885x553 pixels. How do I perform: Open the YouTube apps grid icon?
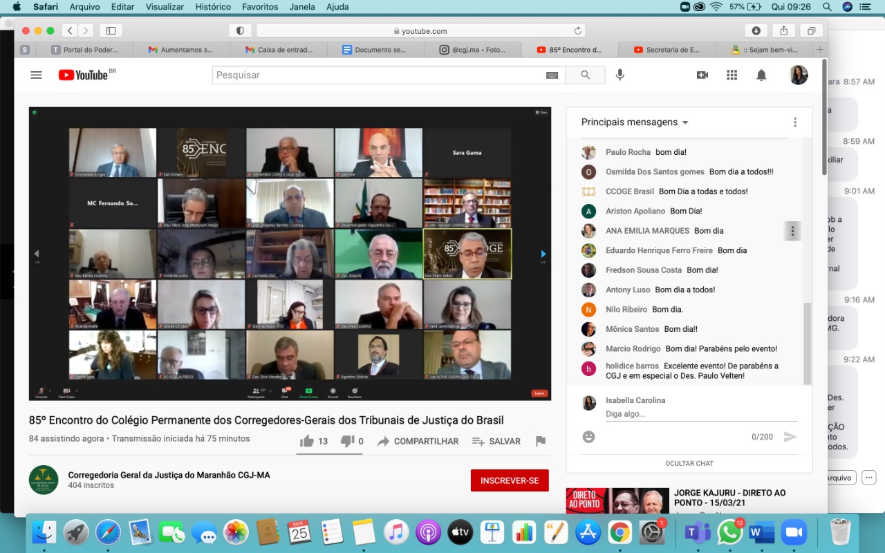point(732,75)
